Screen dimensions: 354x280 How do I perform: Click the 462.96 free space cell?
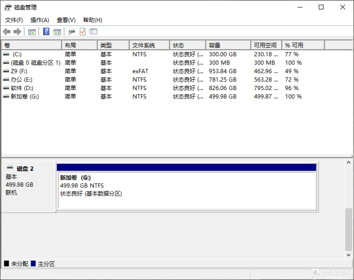[x=266, y=71]
